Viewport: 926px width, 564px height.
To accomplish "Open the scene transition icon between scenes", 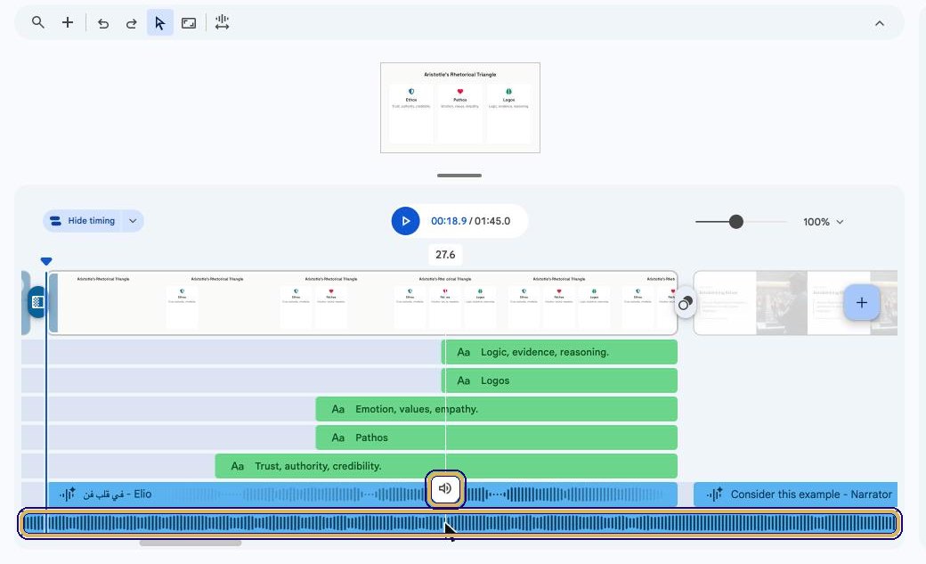I will [x=685, y=304].
